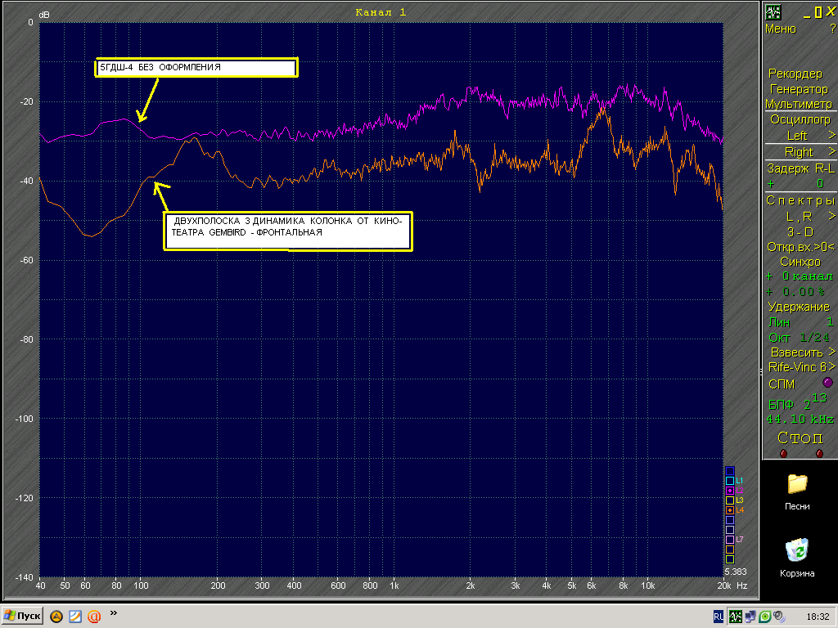The width and height of the screenshot is (838, 628).
Task: Click the help question mark icon
Action: [x=832, y=29]
